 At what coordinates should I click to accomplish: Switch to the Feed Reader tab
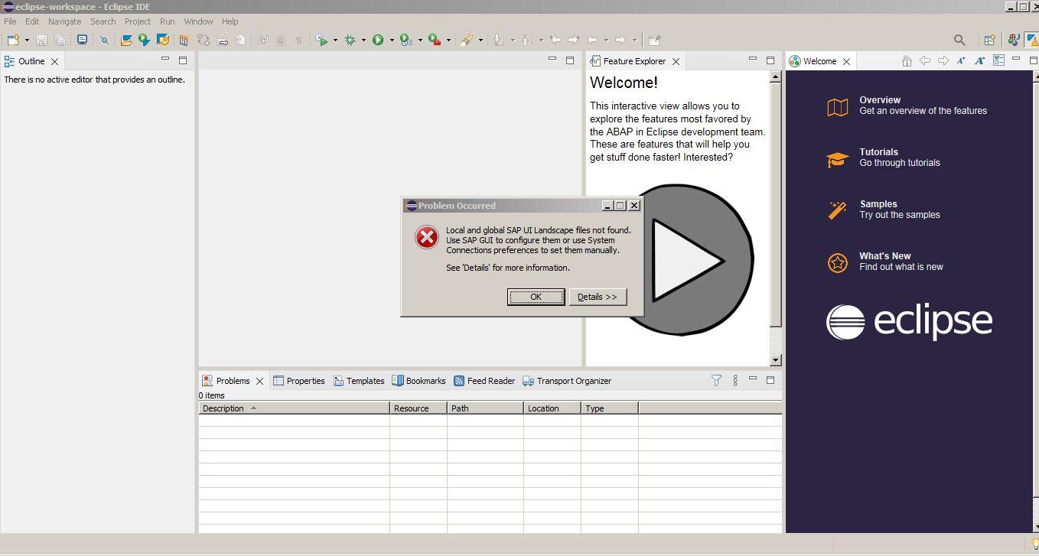pos(484,381)
